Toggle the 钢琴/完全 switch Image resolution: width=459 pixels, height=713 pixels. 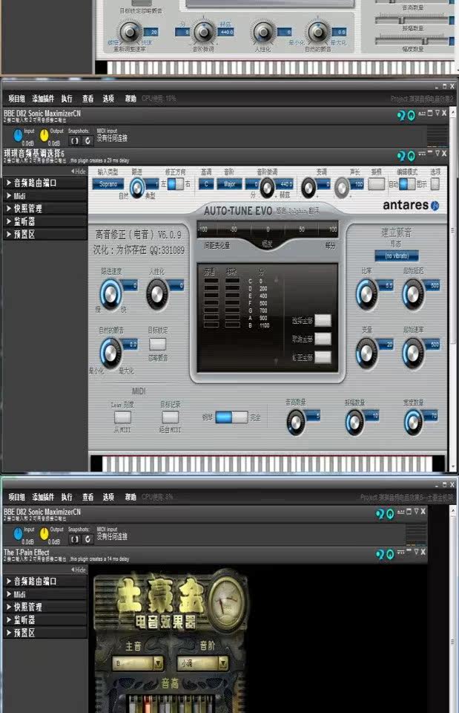click(x=231, y=417)
